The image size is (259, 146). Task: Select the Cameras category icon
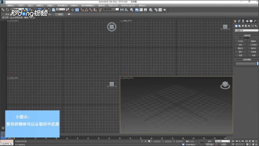[x=246, y=26]
